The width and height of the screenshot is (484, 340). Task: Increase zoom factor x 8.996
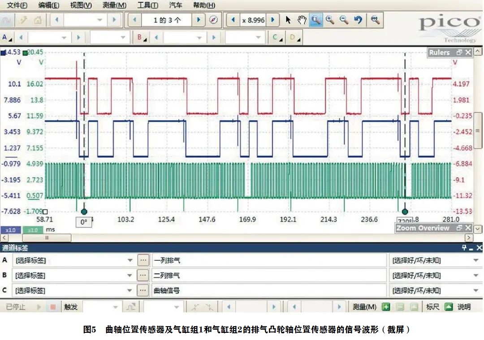click(x=273, y=20)
